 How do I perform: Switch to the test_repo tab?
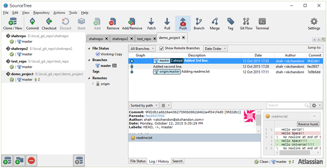click(x=144, y=39)
